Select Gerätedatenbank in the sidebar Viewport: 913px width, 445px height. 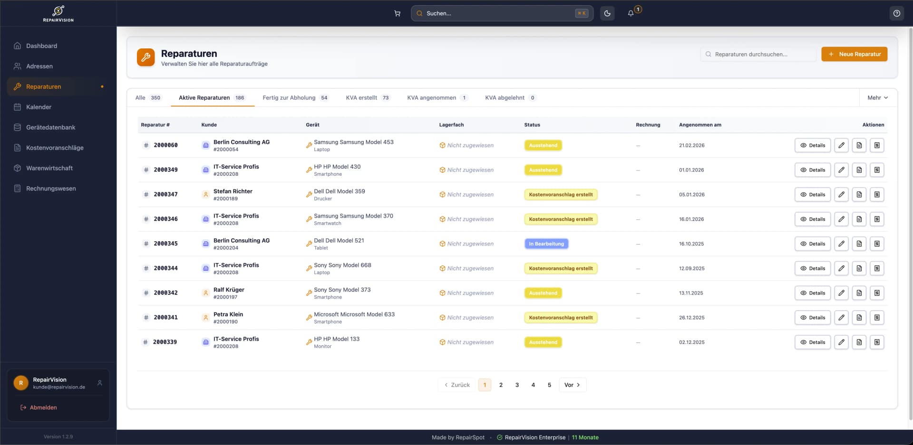(50, 127)
